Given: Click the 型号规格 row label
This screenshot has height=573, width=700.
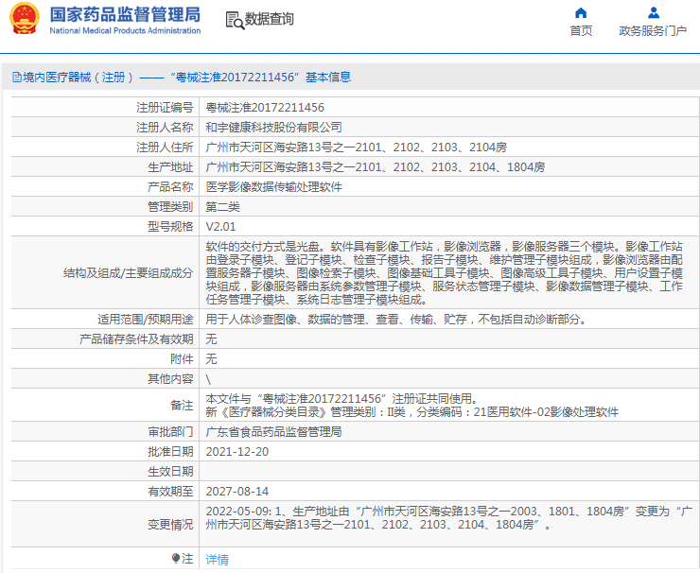Looking at the screenshot, I should 170,227.
